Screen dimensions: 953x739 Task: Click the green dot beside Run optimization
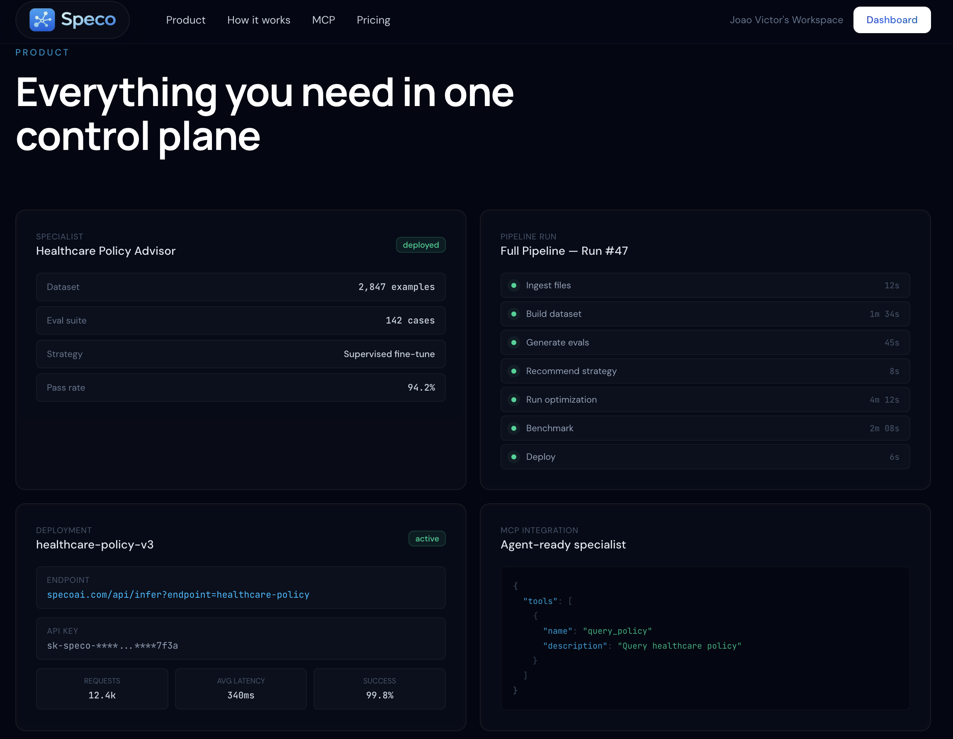point(515,399)
